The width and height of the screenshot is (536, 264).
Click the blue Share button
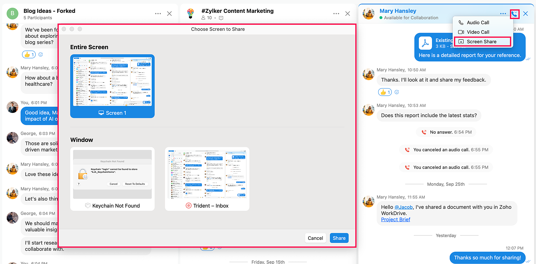click(x=339, y=238)
